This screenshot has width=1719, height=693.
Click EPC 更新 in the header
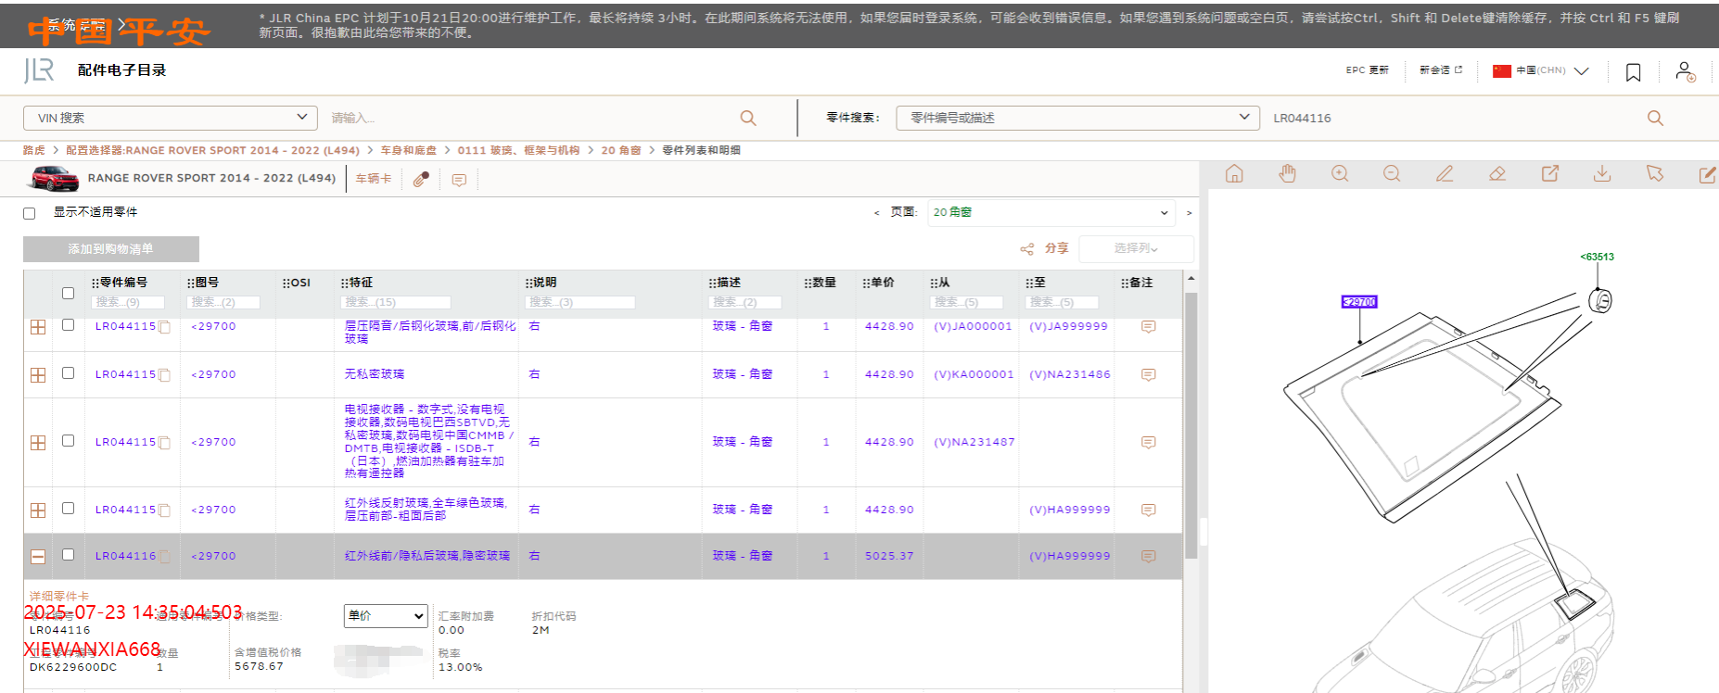1368,70
